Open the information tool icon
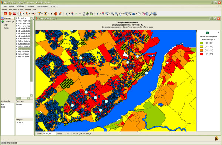Image resolution: width=222 pixels, height=145 pixels. click(147, 14)
